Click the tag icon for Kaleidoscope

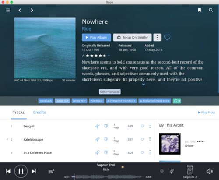pyautogui.click(x=106, y=139)
